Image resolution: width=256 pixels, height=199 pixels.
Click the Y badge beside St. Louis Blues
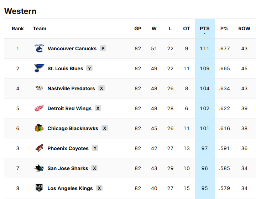pyautogui.click(x=89, y=68)
